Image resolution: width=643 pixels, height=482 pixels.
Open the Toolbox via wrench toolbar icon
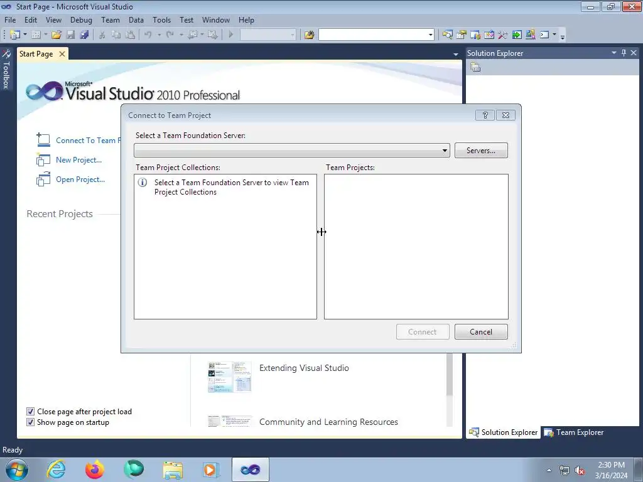[503, 35]
